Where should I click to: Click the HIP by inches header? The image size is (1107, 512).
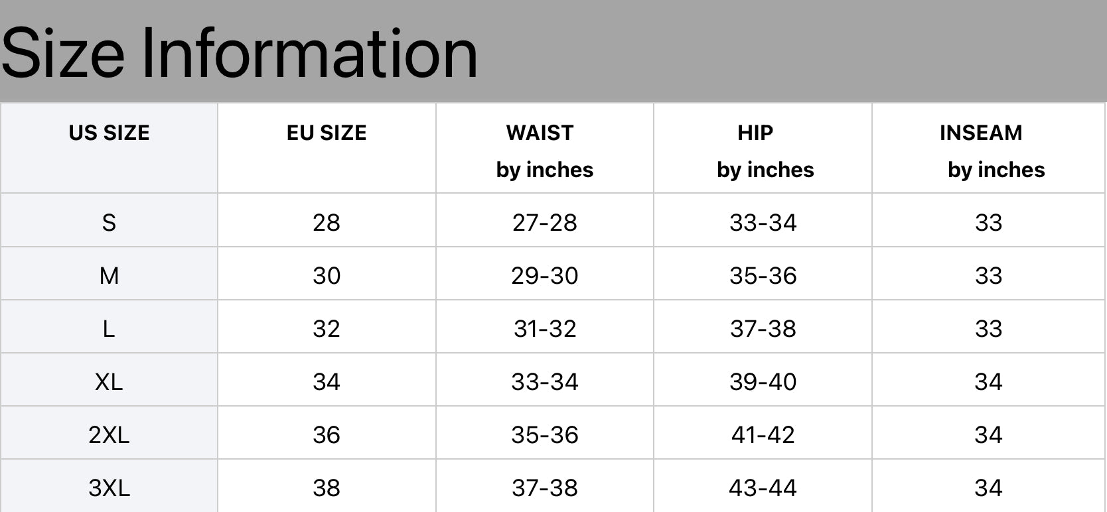click(765, 151)
